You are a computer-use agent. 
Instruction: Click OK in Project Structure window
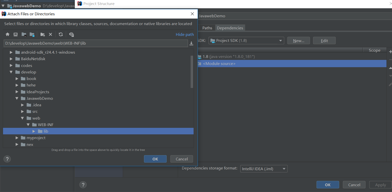point(328,185)
